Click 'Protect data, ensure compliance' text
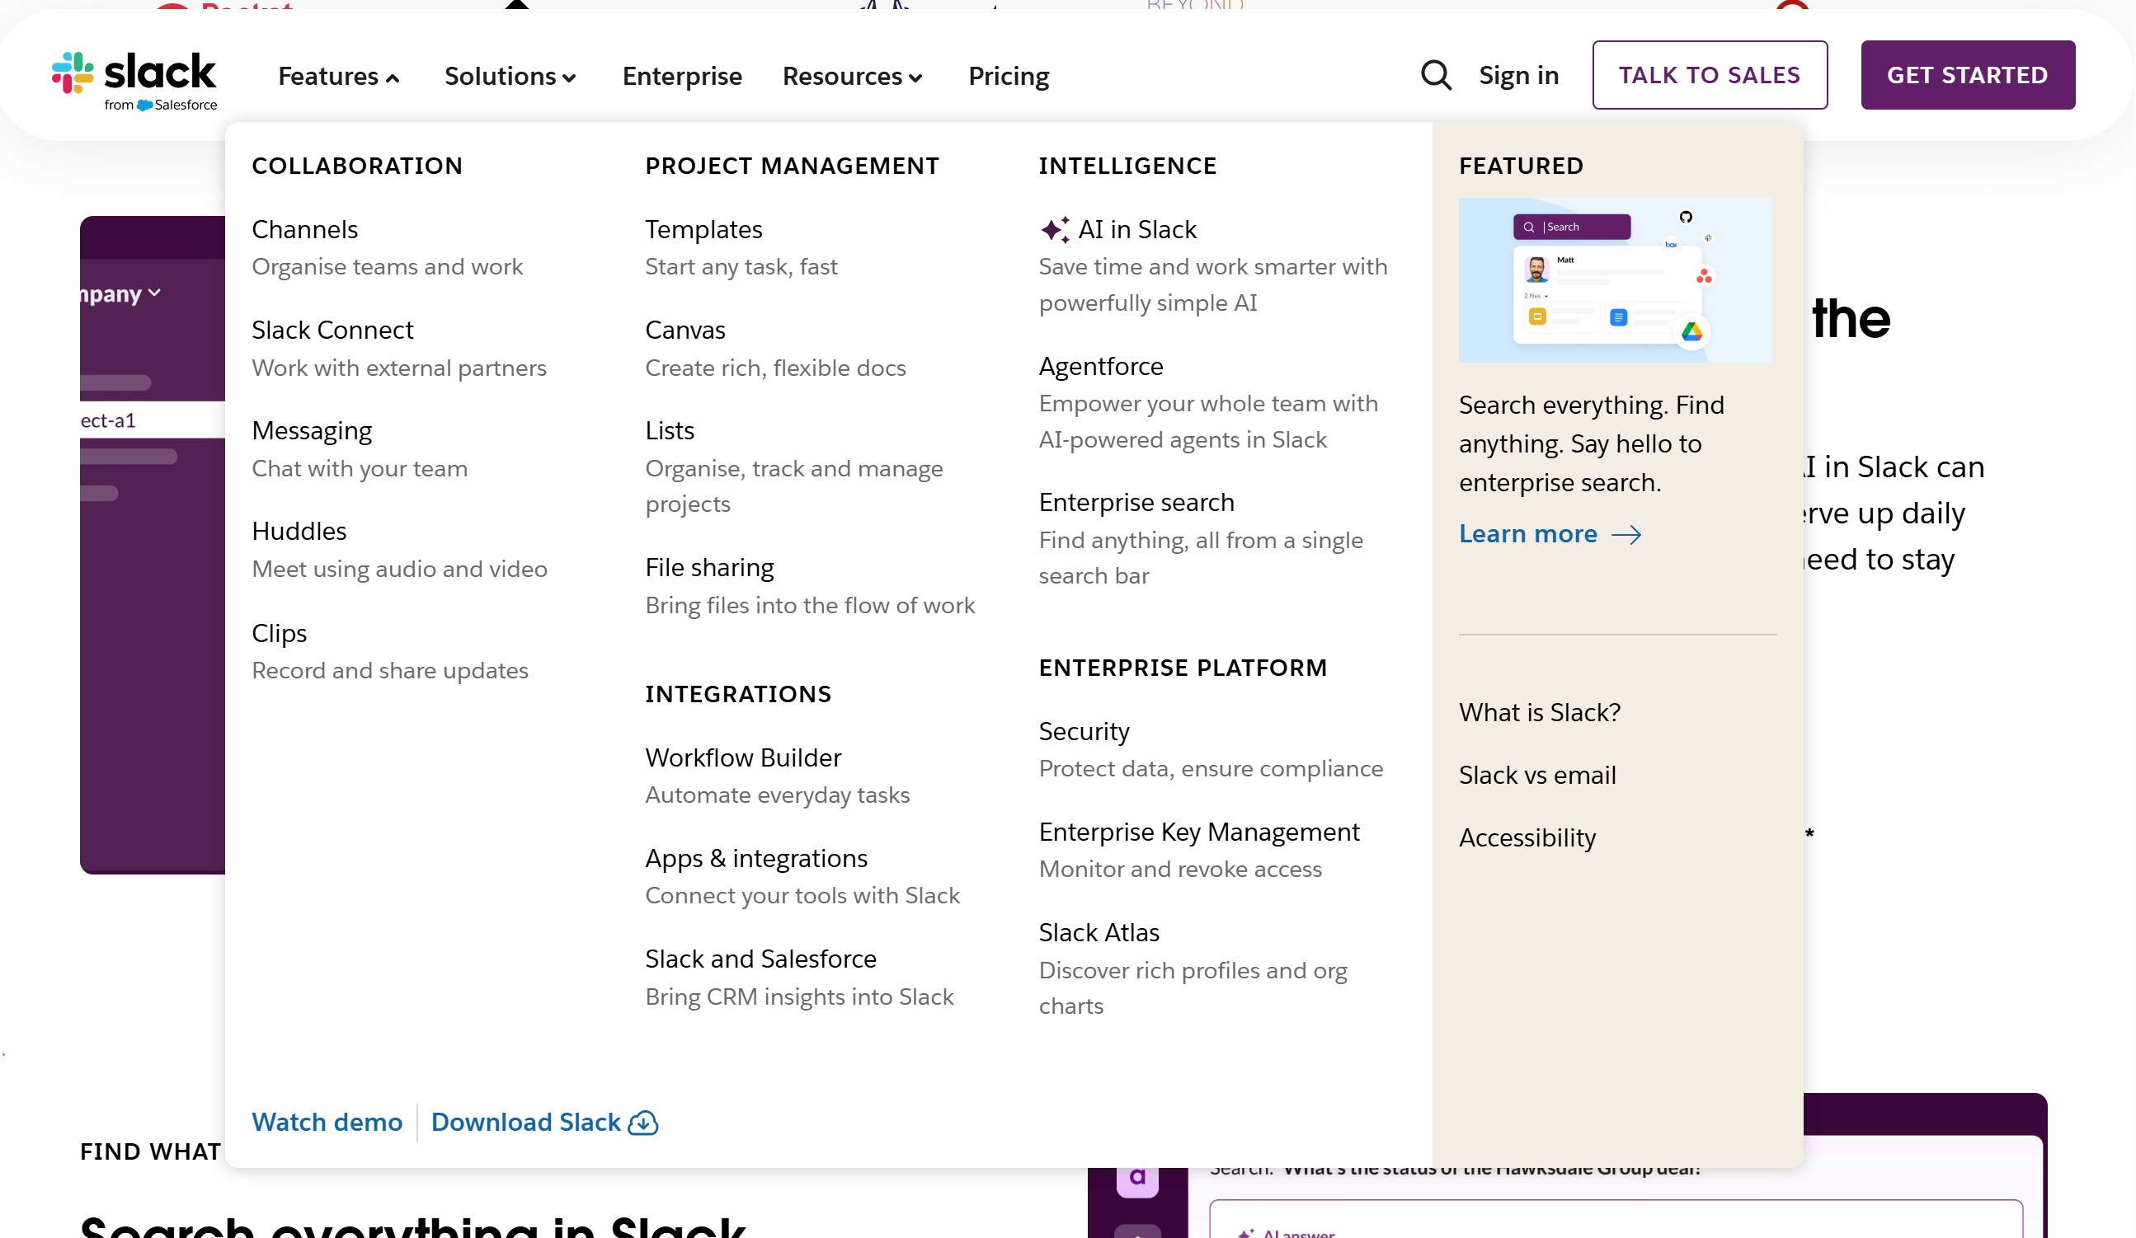Viewport: 2136px width, 1238px height. click(1211, 768)
